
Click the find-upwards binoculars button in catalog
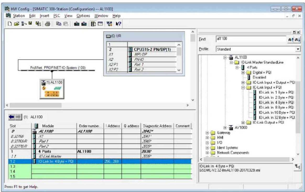click(x=291, y=39)
